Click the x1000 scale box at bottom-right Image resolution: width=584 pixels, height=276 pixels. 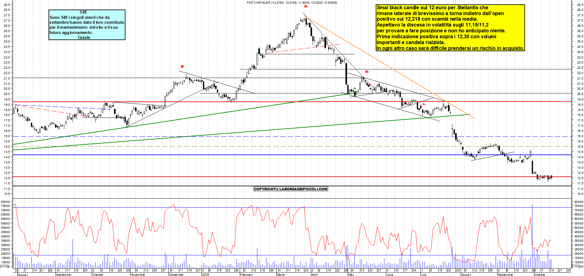pos(576,266)
